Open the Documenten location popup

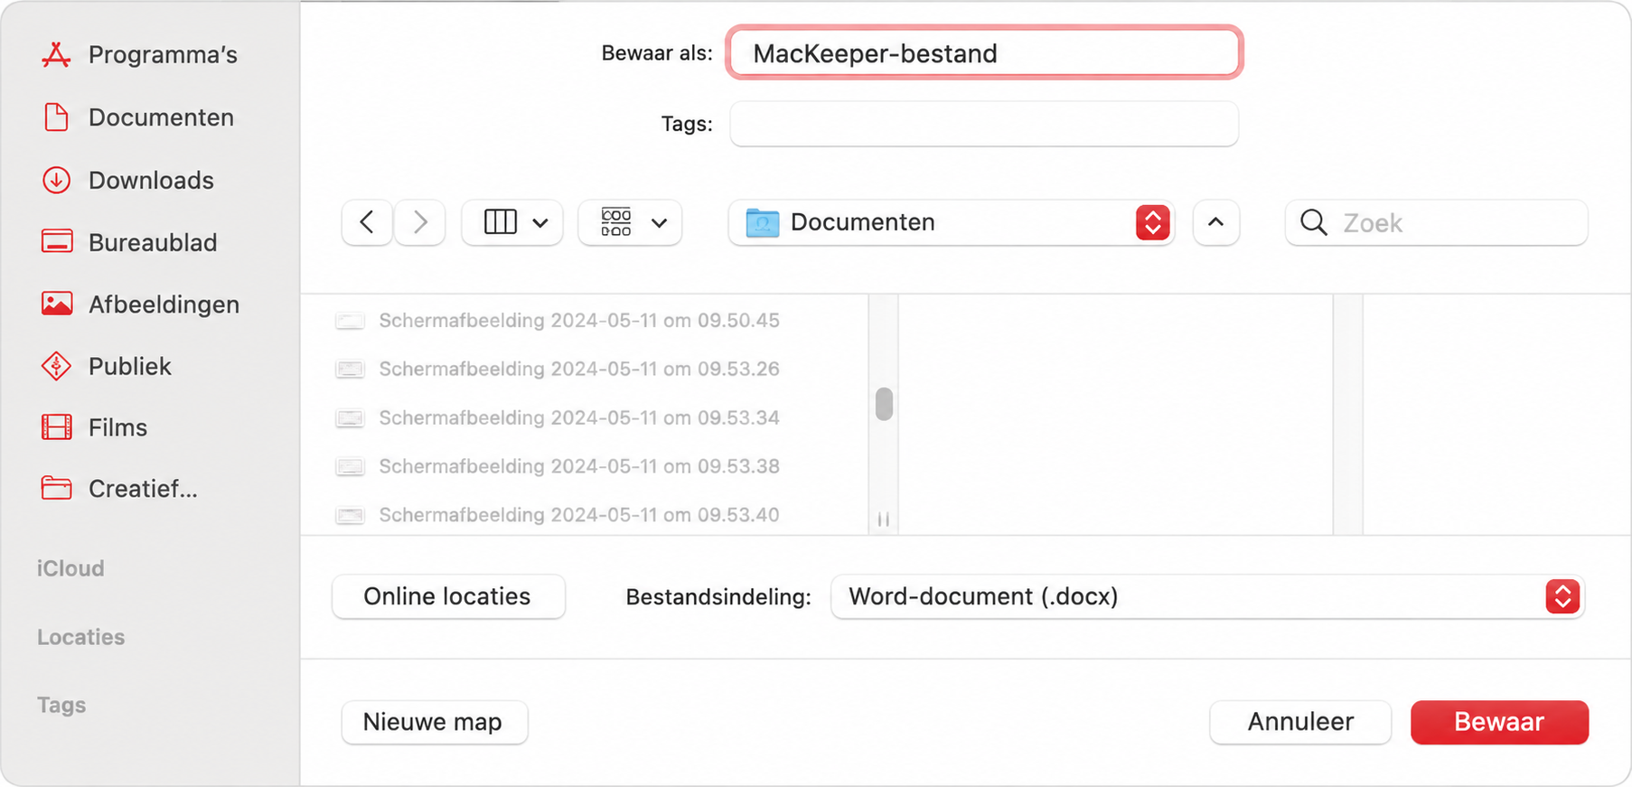click(x=952, y=222)
